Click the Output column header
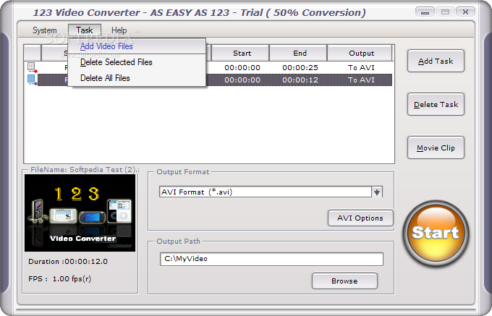Image resolution: width=492 pixels, height=316 pixels. 361,53
